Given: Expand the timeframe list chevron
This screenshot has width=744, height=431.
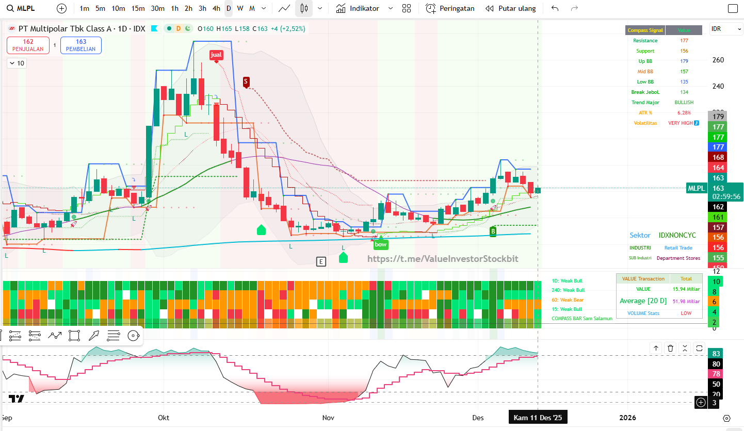Looking at the screenshot, I should pyautogui.click(x=264, y=8).
